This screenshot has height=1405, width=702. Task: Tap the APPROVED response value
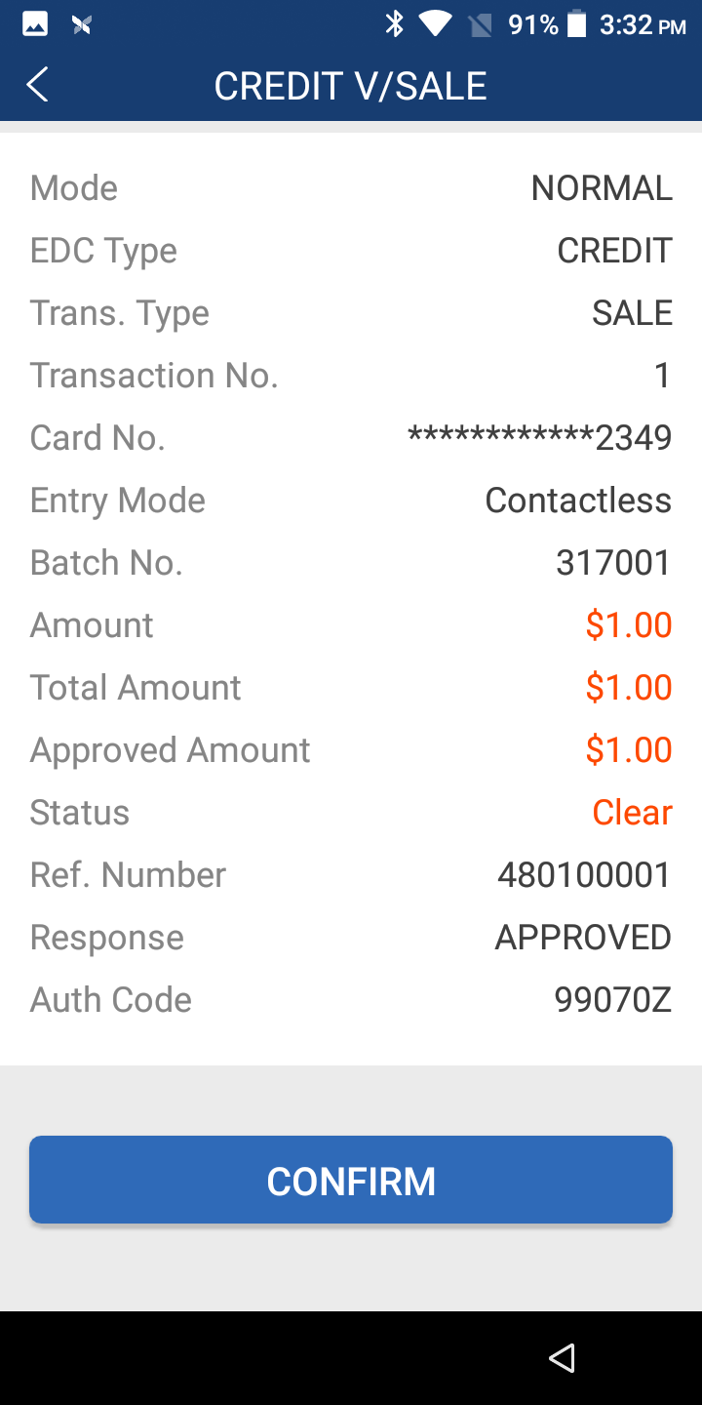click(583, 938)
